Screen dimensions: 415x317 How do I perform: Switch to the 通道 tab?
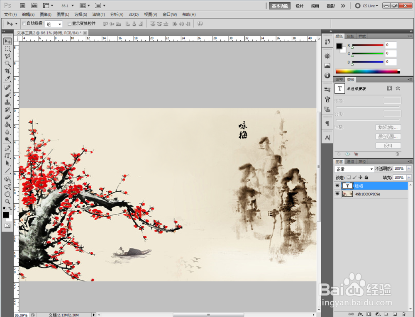[350, 161]
